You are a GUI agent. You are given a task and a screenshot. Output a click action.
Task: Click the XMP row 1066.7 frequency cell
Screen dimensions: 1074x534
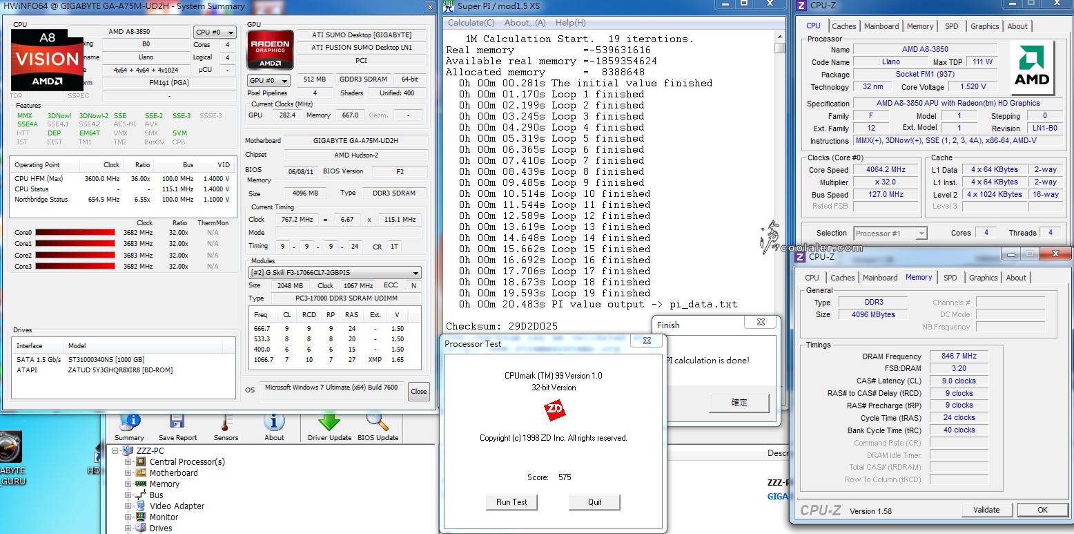tap(262, 359)
